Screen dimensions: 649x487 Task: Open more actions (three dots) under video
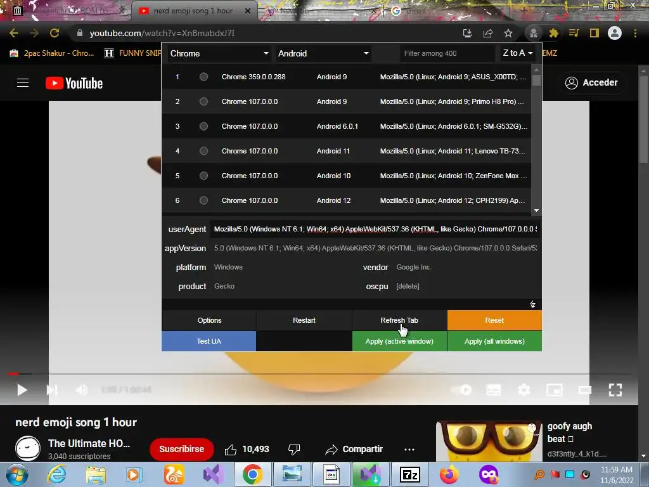pyautogui.click(x=409, y=450)
